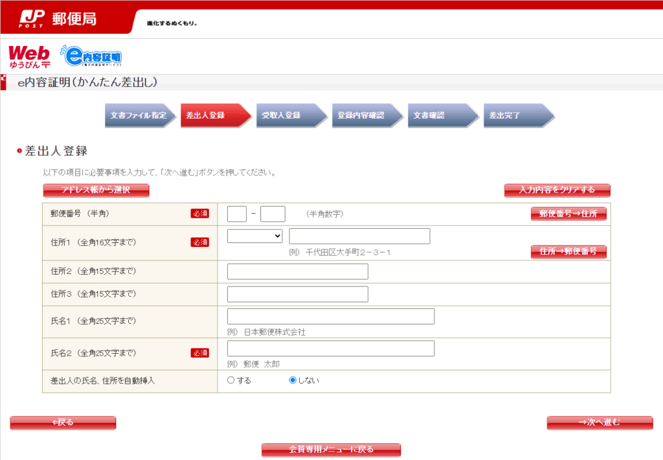Focus the 住所1 address text field
The image size is (663, 460).
point(359,236)
